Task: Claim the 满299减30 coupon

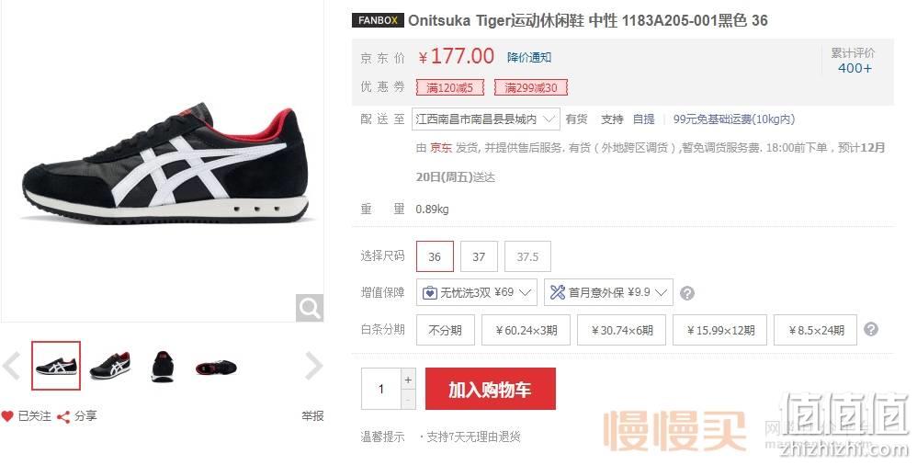Action: (x=531, y=87)
